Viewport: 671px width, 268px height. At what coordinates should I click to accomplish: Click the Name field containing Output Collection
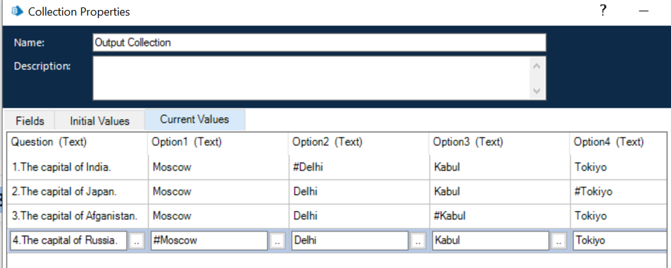[x=319, y=43]
